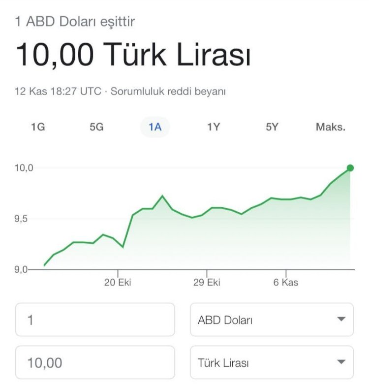Focus the field showing 10,00

pos(95,363)
